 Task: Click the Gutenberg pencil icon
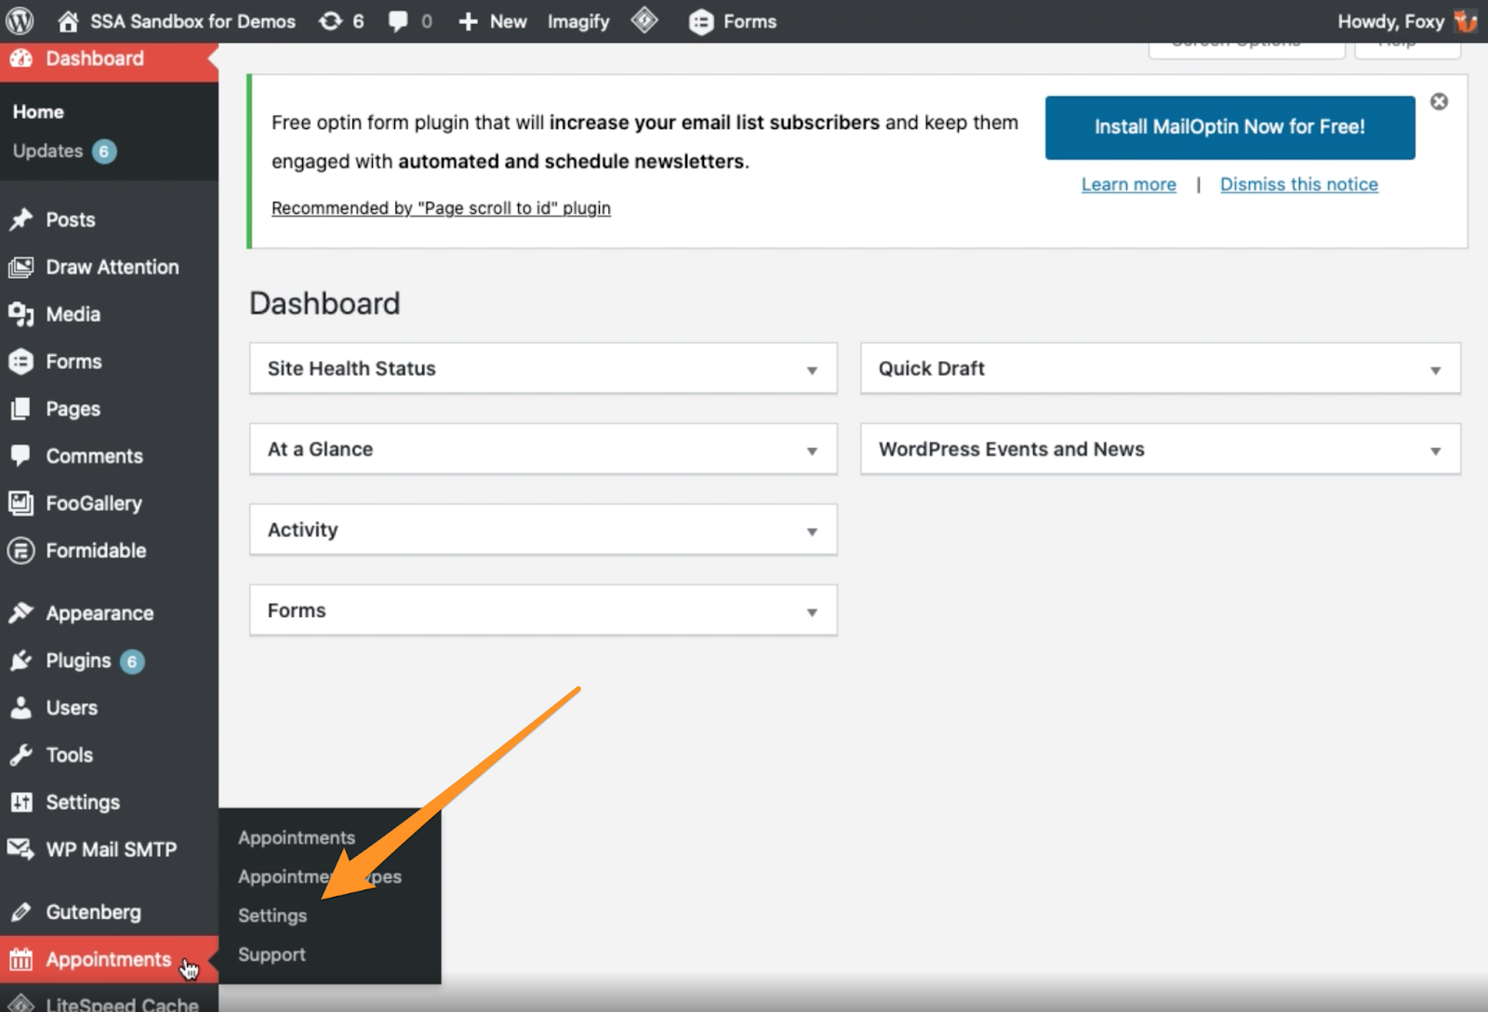click(x=21, y=912)
